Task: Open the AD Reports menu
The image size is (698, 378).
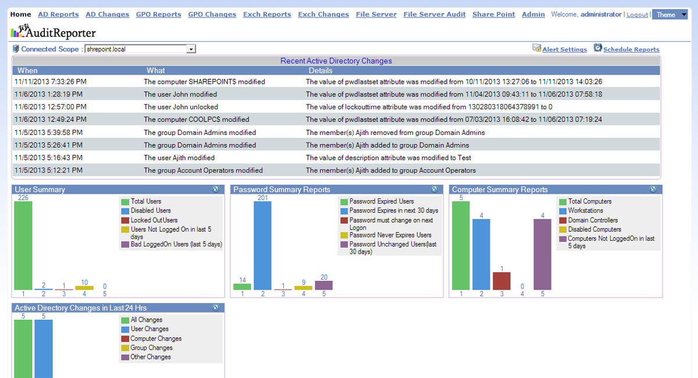Action: (x=58, y=15)
